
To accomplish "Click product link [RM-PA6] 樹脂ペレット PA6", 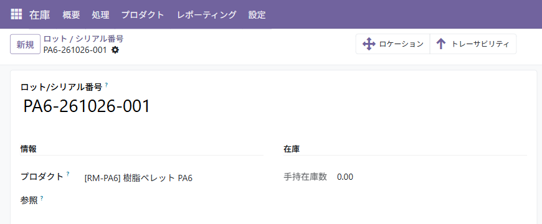I will [x=138, y=178].
